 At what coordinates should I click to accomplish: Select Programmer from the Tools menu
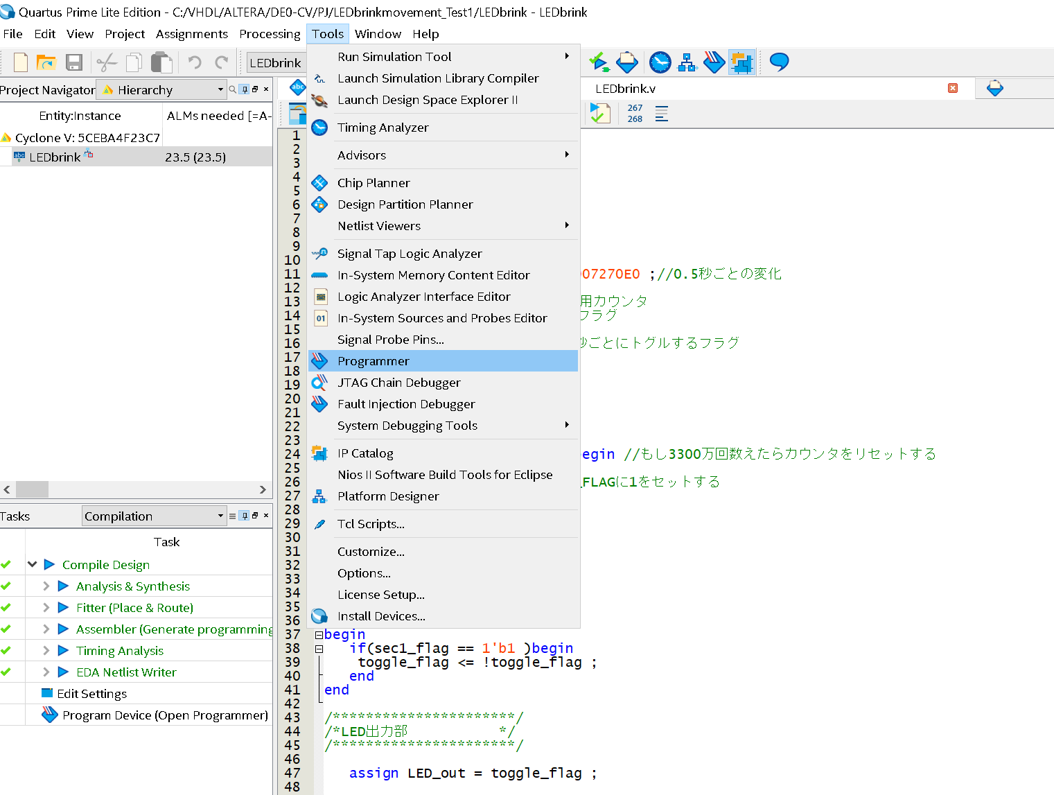(x=443, y=361)
